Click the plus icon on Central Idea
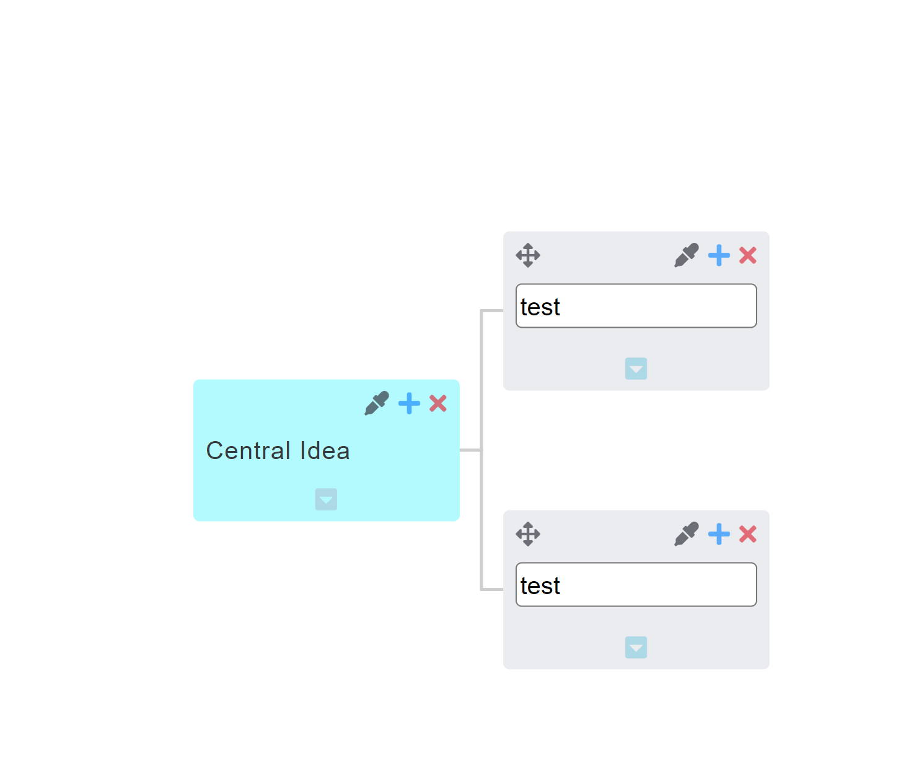 (408, 403)
